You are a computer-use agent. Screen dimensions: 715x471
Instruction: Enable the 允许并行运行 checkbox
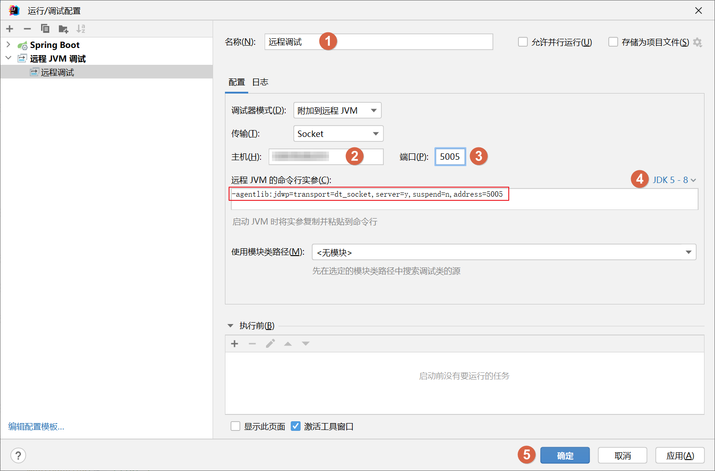[x=523, y=42]
